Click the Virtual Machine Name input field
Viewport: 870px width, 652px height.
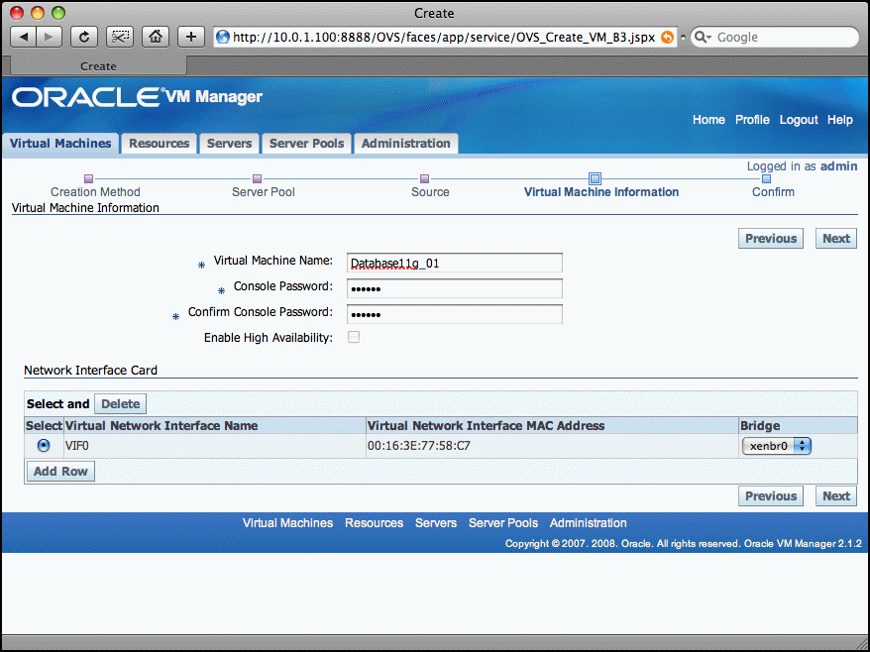coord(454,263)
